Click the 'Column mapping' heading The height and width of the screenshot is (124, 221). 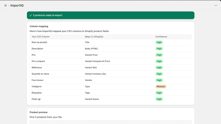[39, 26]
